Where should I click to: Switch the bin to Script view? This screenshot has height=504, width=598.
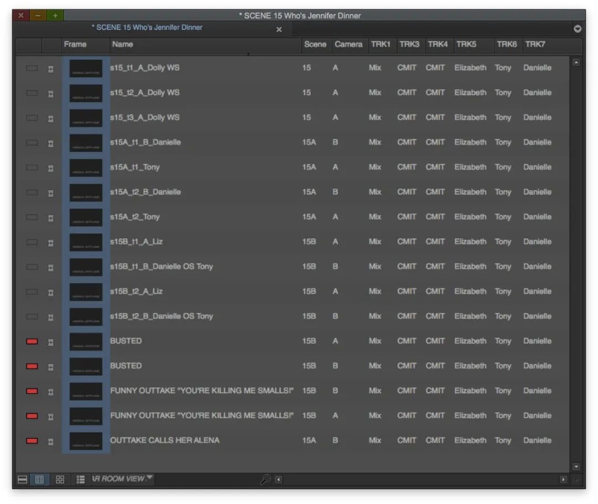(x=80, y=480)
